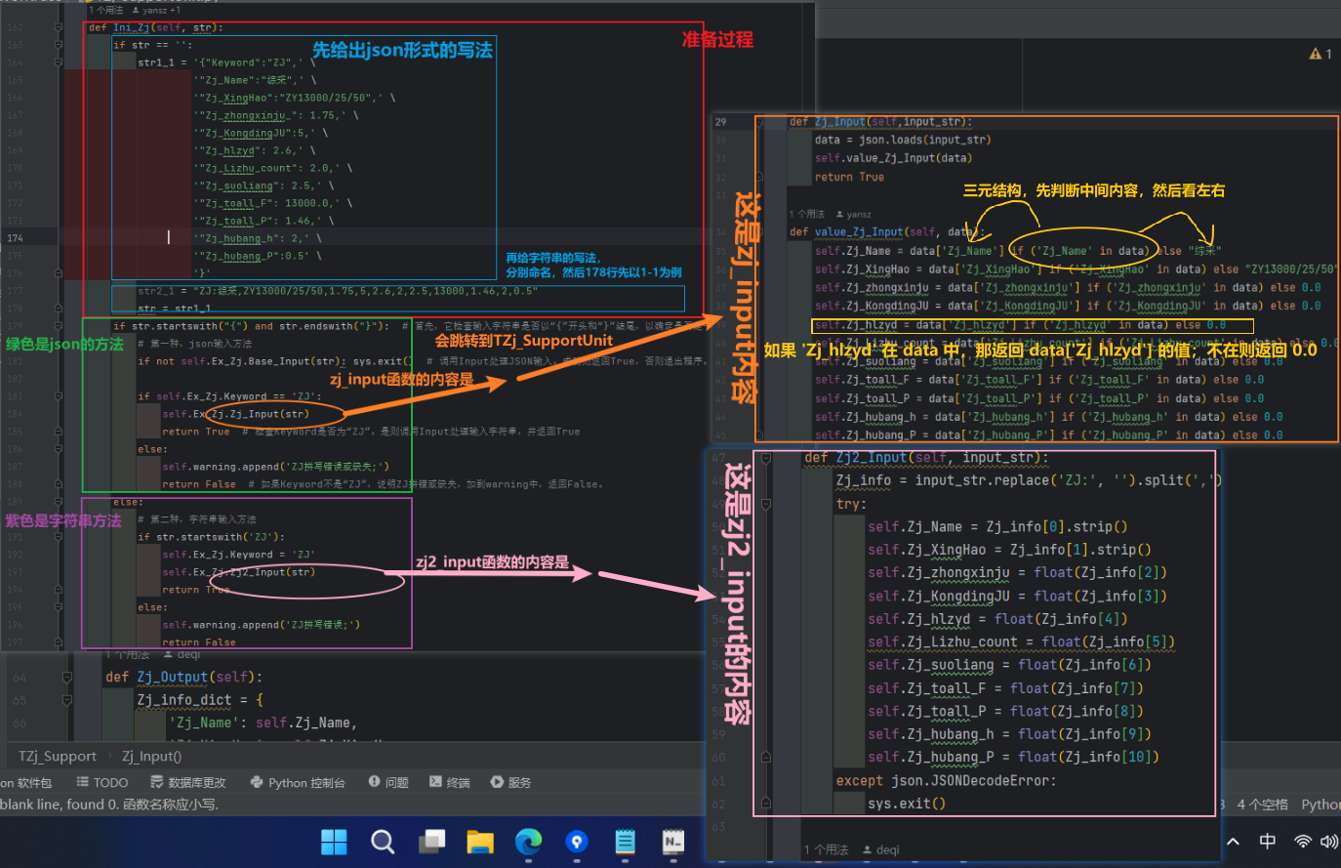1341x868 pixels.
Task: Open the Windows Start menu
Action: click(x=334, y=842)
